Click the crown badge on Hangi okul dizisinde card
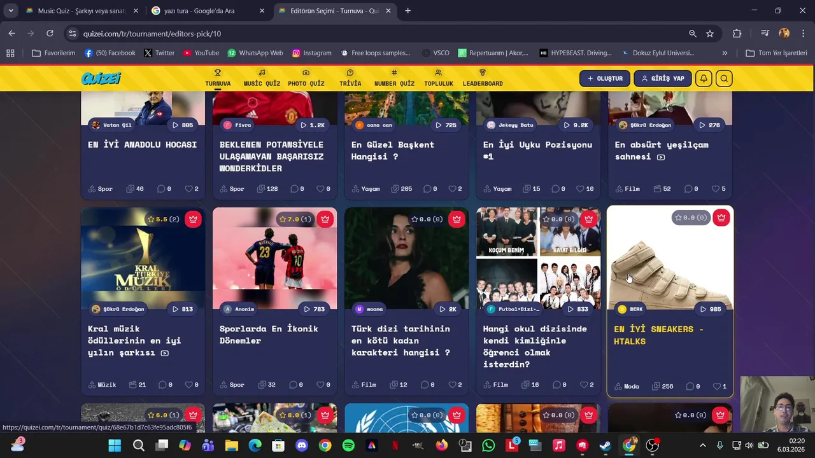This screenshot has width=815, height=458. pos(588,219)
